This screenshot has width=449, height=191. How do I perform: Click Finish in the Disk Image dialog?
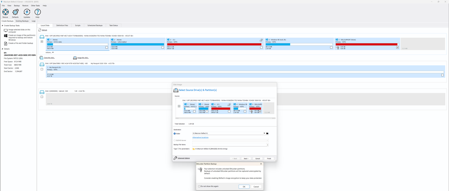click(269, 158)
